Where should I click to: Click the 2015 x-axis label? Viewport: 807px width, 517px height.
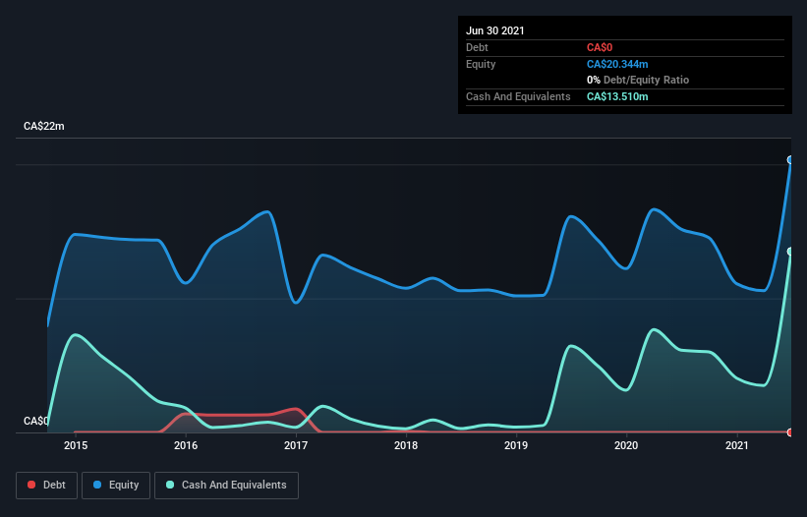point(76,445)
